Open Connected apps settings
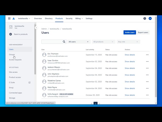Viewport: 162px width, 122px height. pos(15,93)
